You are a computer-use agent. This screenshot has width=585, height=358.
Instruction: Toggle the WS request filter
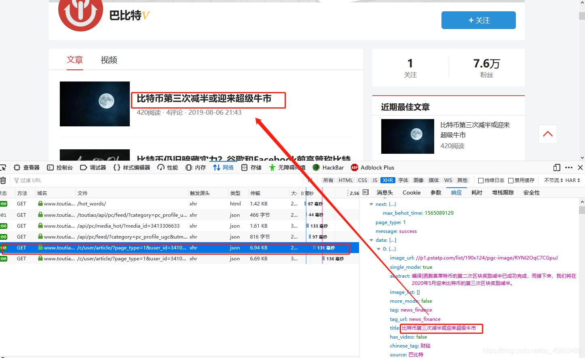tap(448, 180)
